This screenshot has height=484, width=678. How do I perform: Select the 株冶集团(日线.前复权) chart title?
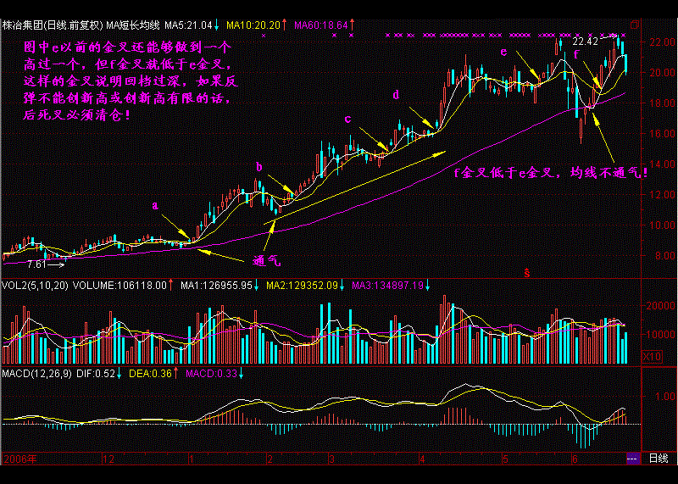tap(53, 25)
